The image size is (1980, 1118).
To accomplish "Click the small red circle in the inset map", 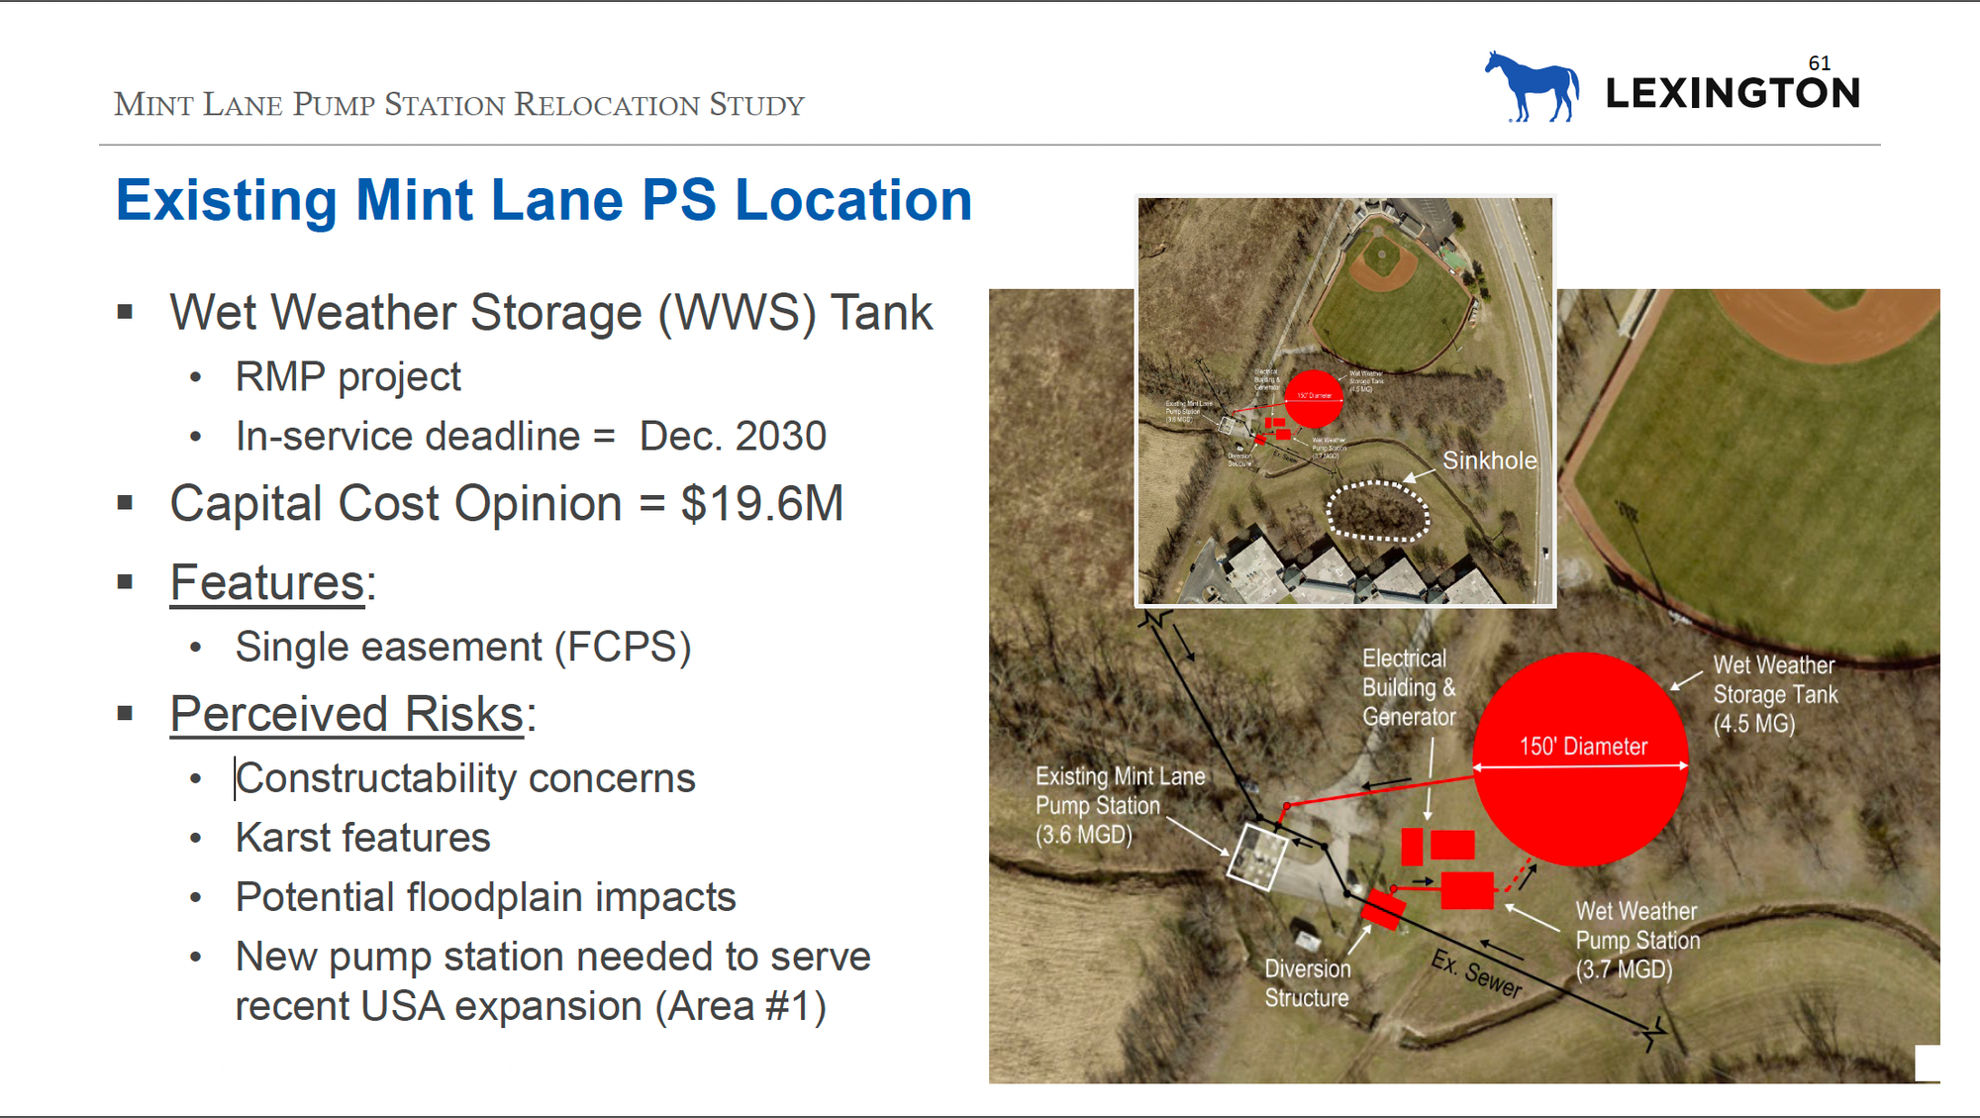I will 1313,399.
